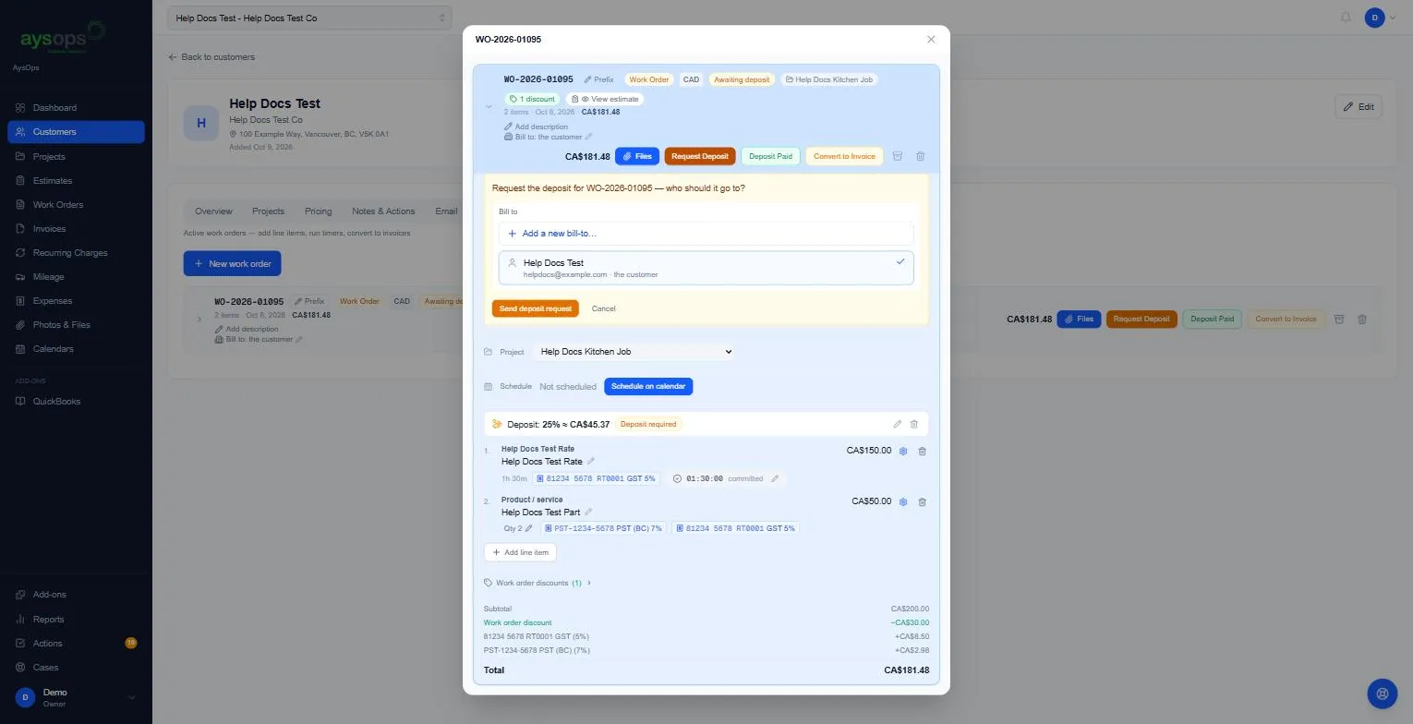1413x724 pixels.
Task: Click Schedule on calendar
Action: (648, 387)
